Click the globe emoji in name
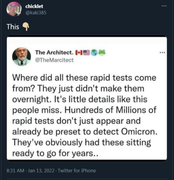This screenshot has width=174, height=180. (x=94, y=53)
